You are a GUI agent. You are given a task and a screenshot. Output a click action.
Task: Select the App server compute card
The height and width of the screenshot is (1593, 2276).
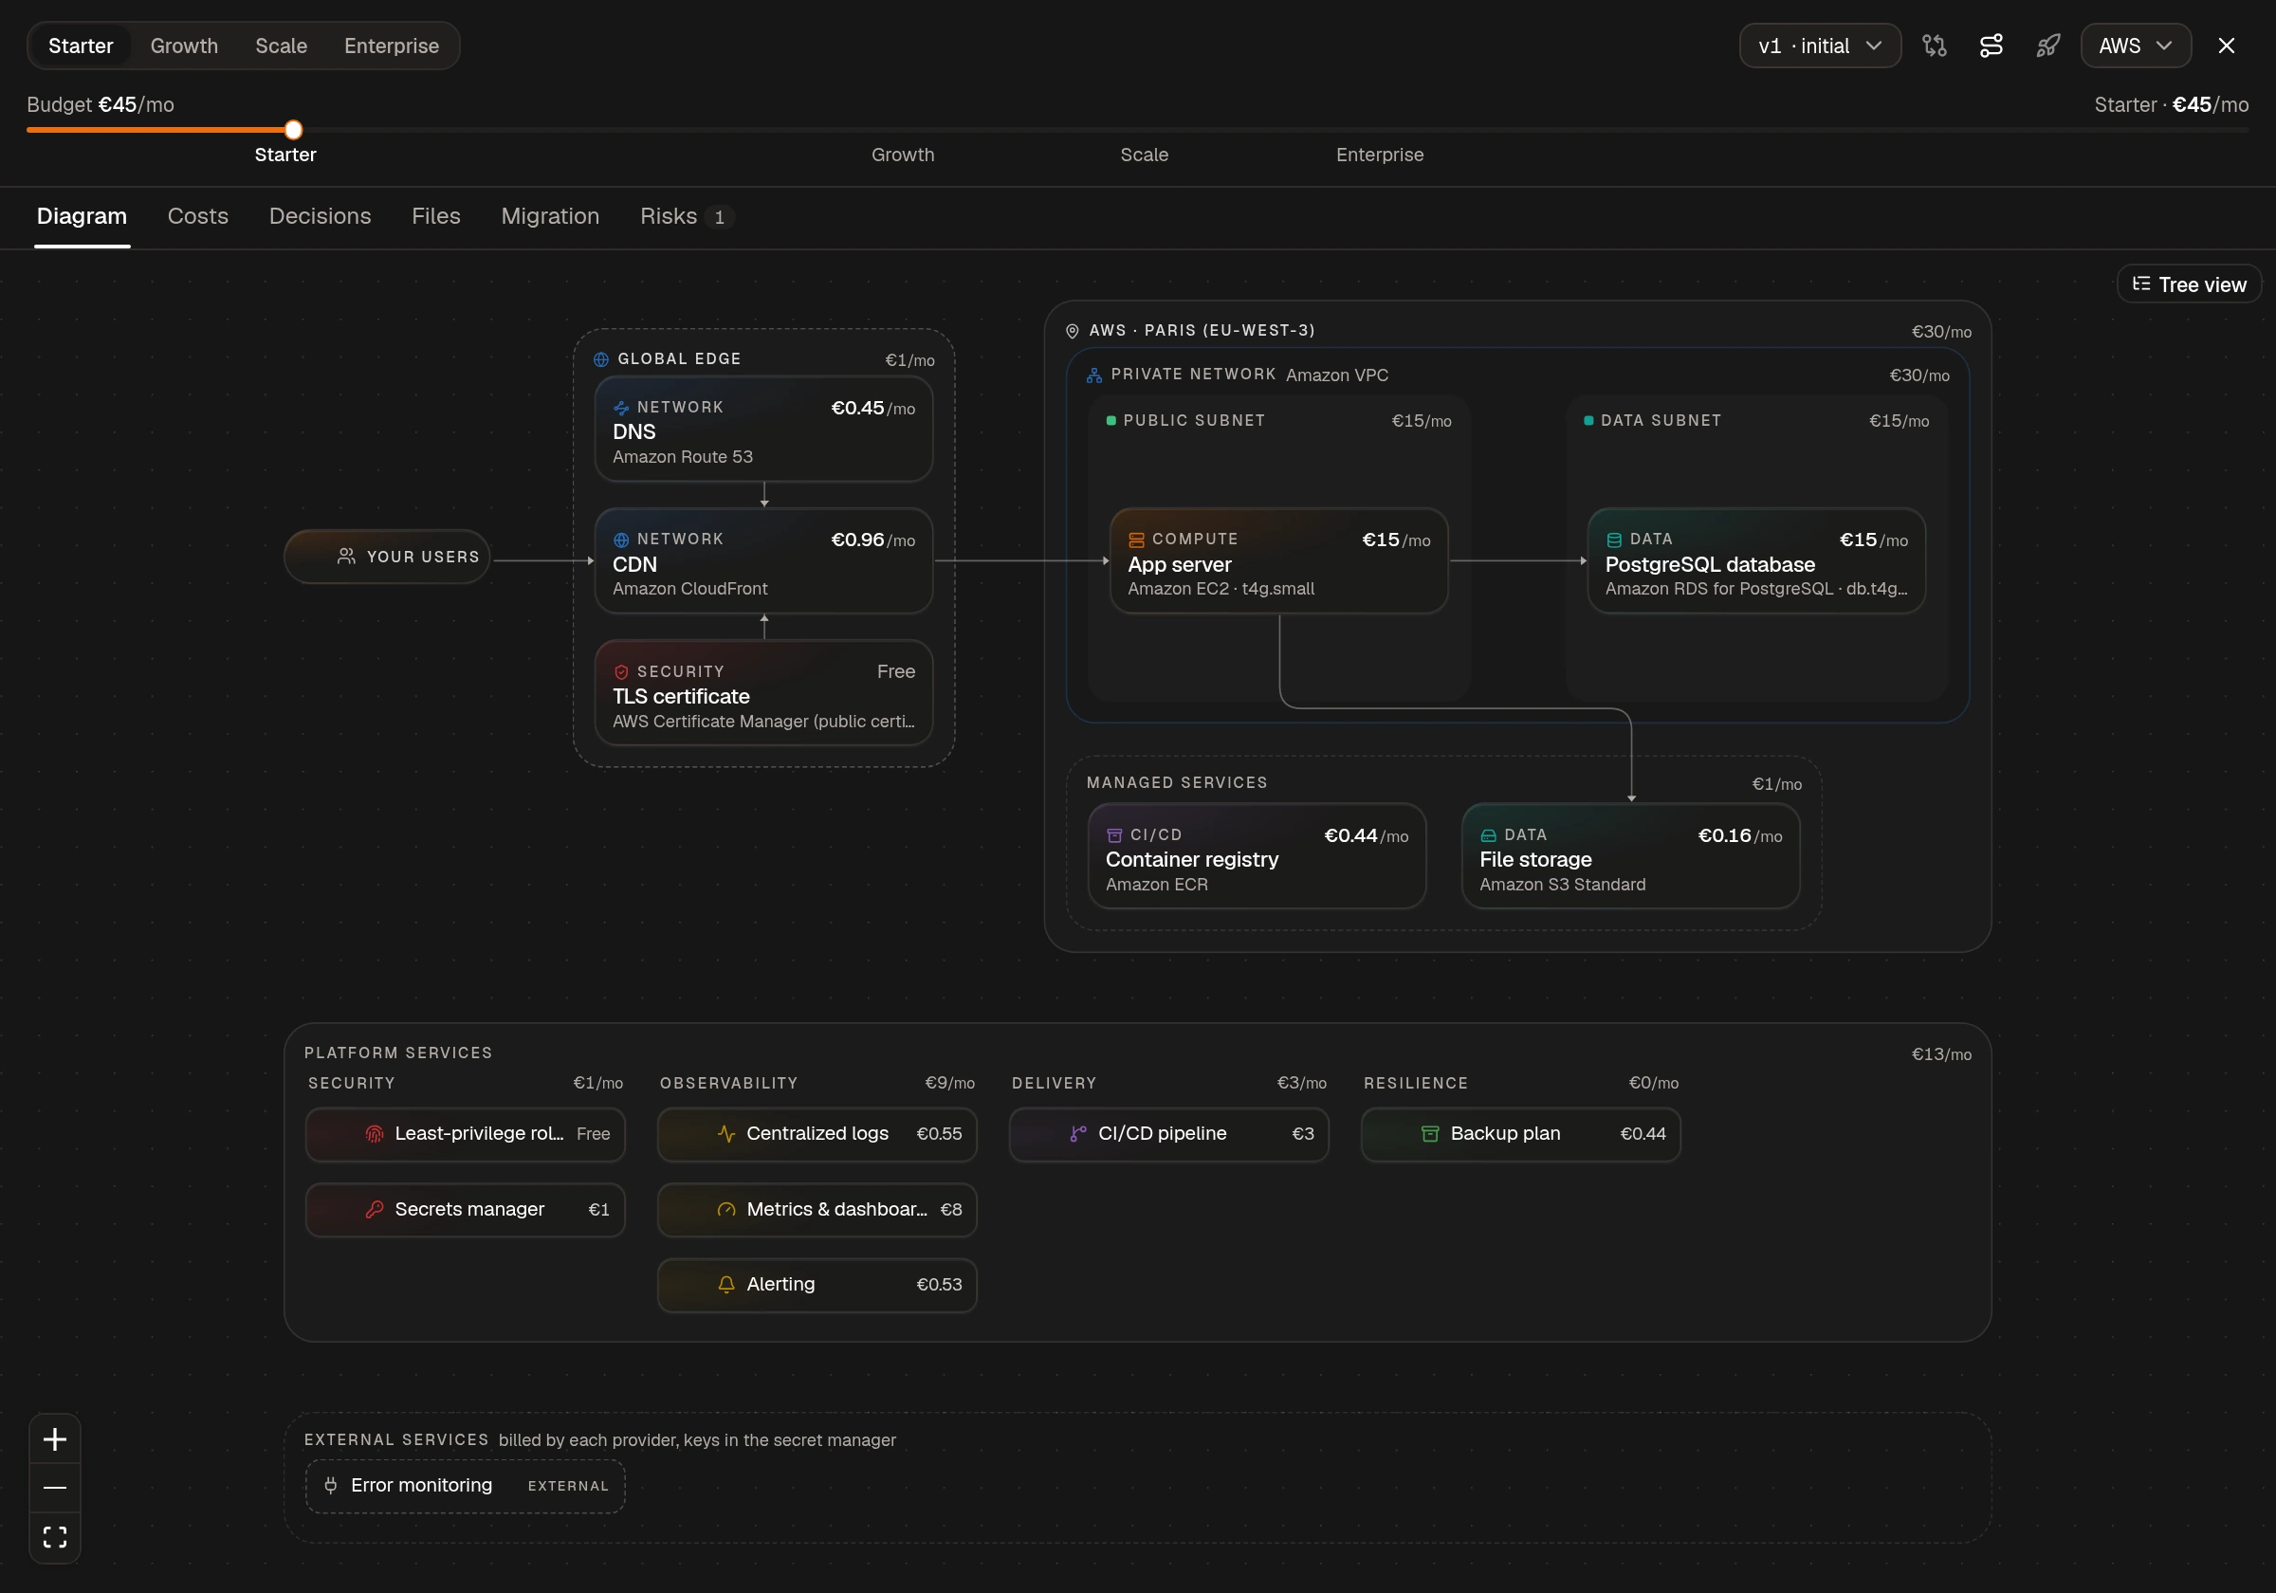1278,561
